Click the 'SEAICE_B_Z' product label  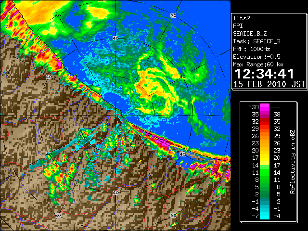(x=250, y=34)
